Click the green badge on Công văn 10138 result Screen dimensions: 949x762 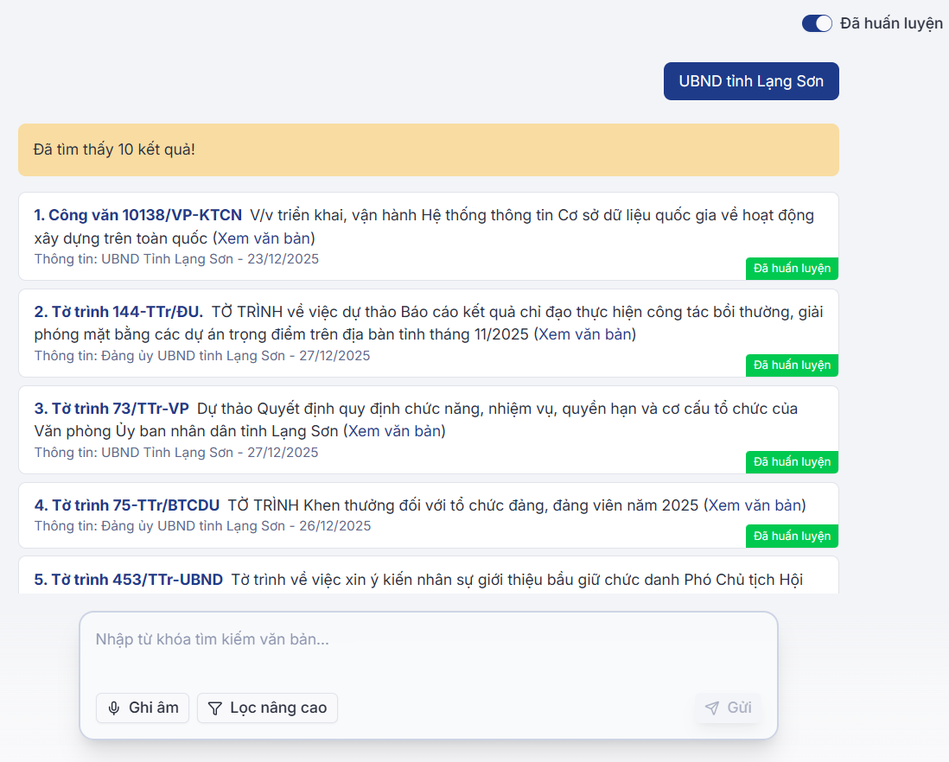click(x=792, y=269)
